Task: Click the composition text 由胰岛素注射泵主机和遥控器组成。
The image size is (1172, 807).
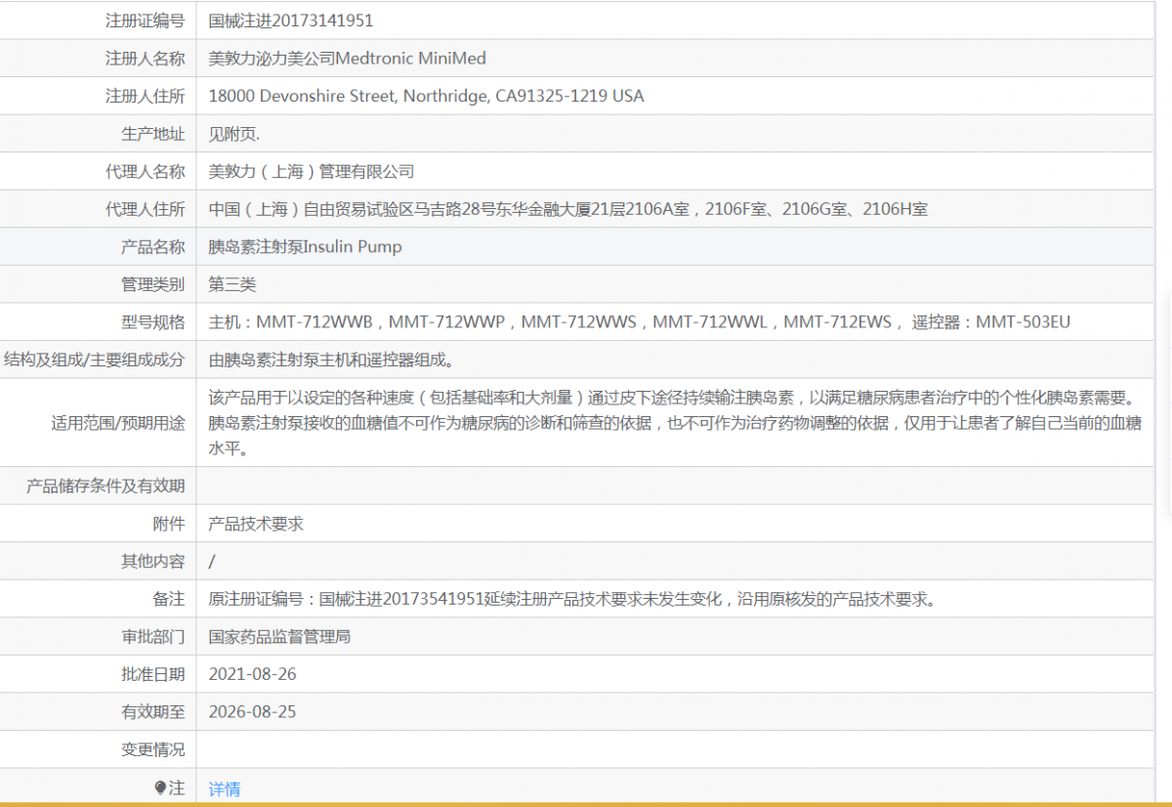Action: point(331,361)
